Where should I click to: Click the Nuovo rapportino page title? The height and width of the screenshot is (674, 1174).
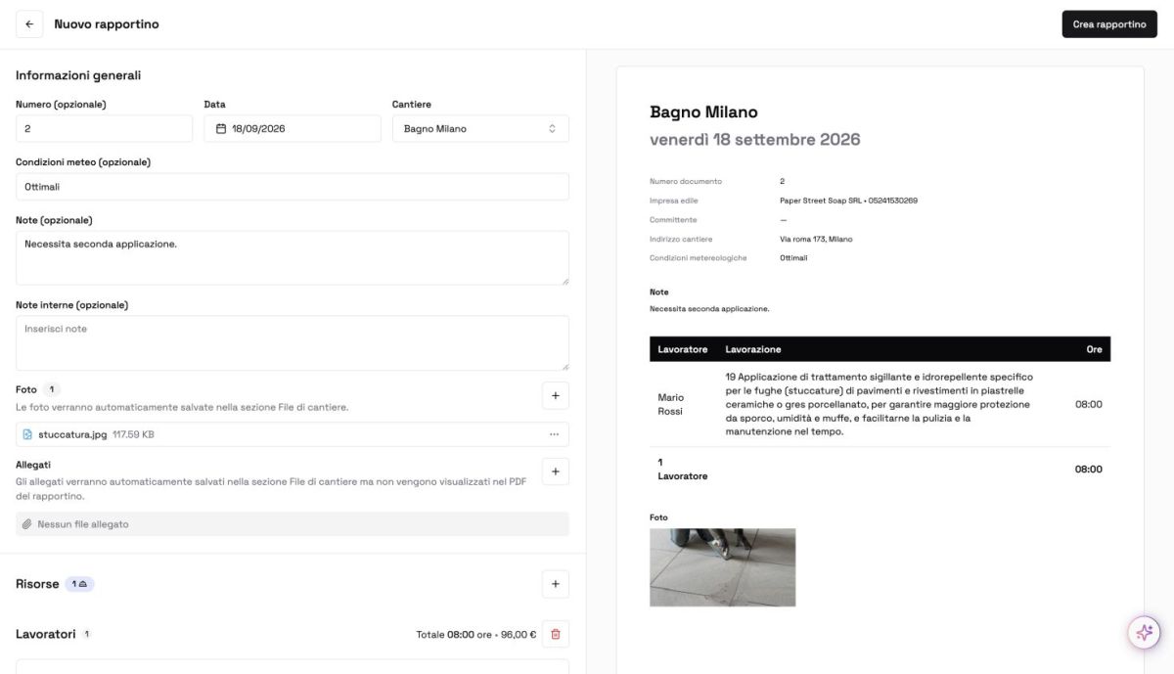(107, 24)
